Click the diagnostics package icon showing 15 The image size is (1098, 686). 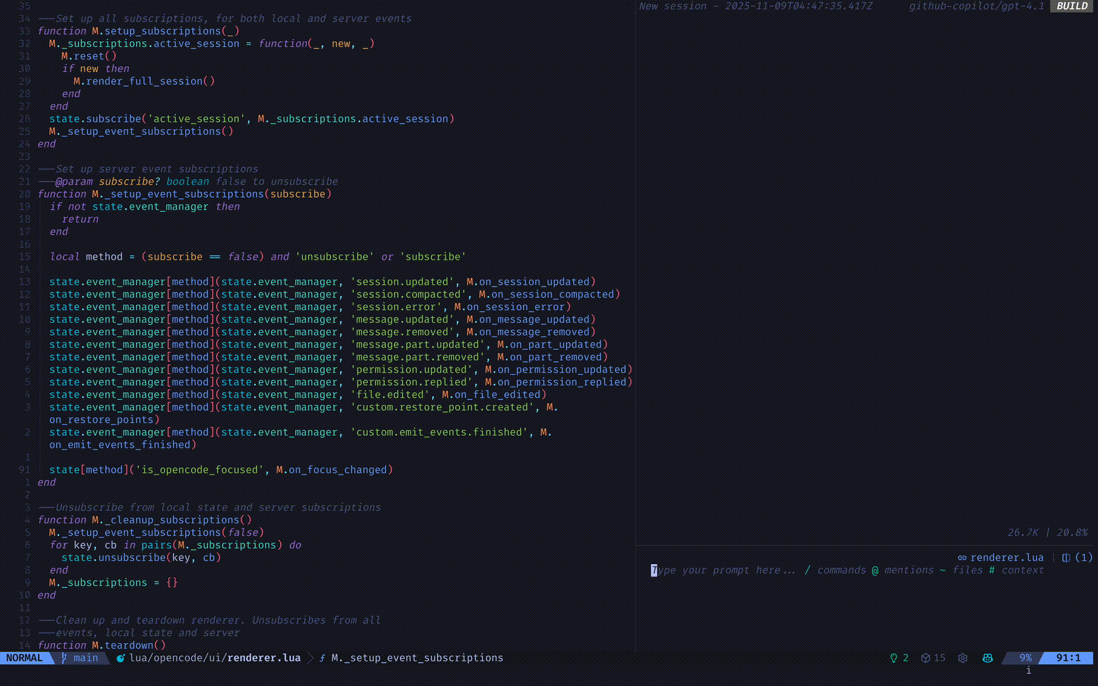925,658
